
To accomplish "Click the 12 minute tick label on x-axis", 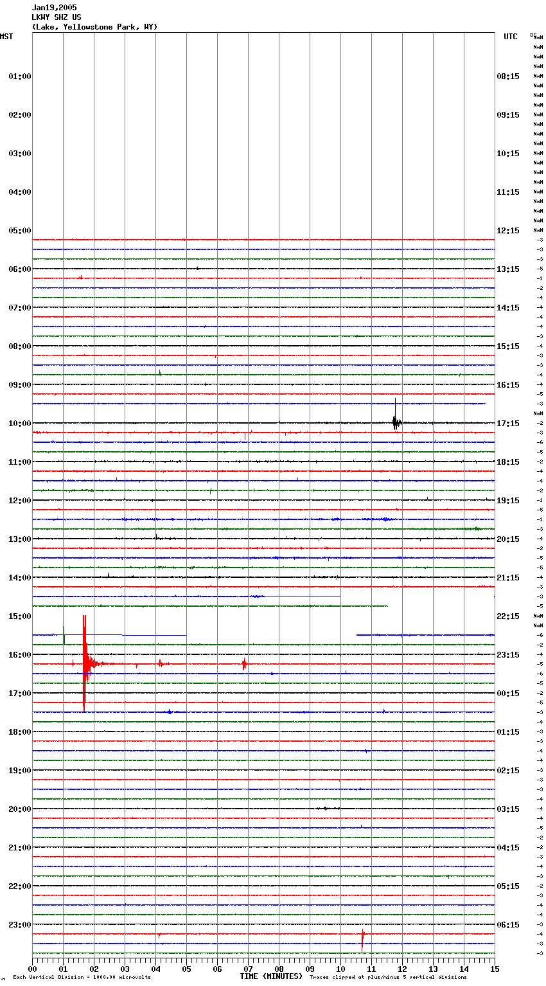I will coord(402,969).
